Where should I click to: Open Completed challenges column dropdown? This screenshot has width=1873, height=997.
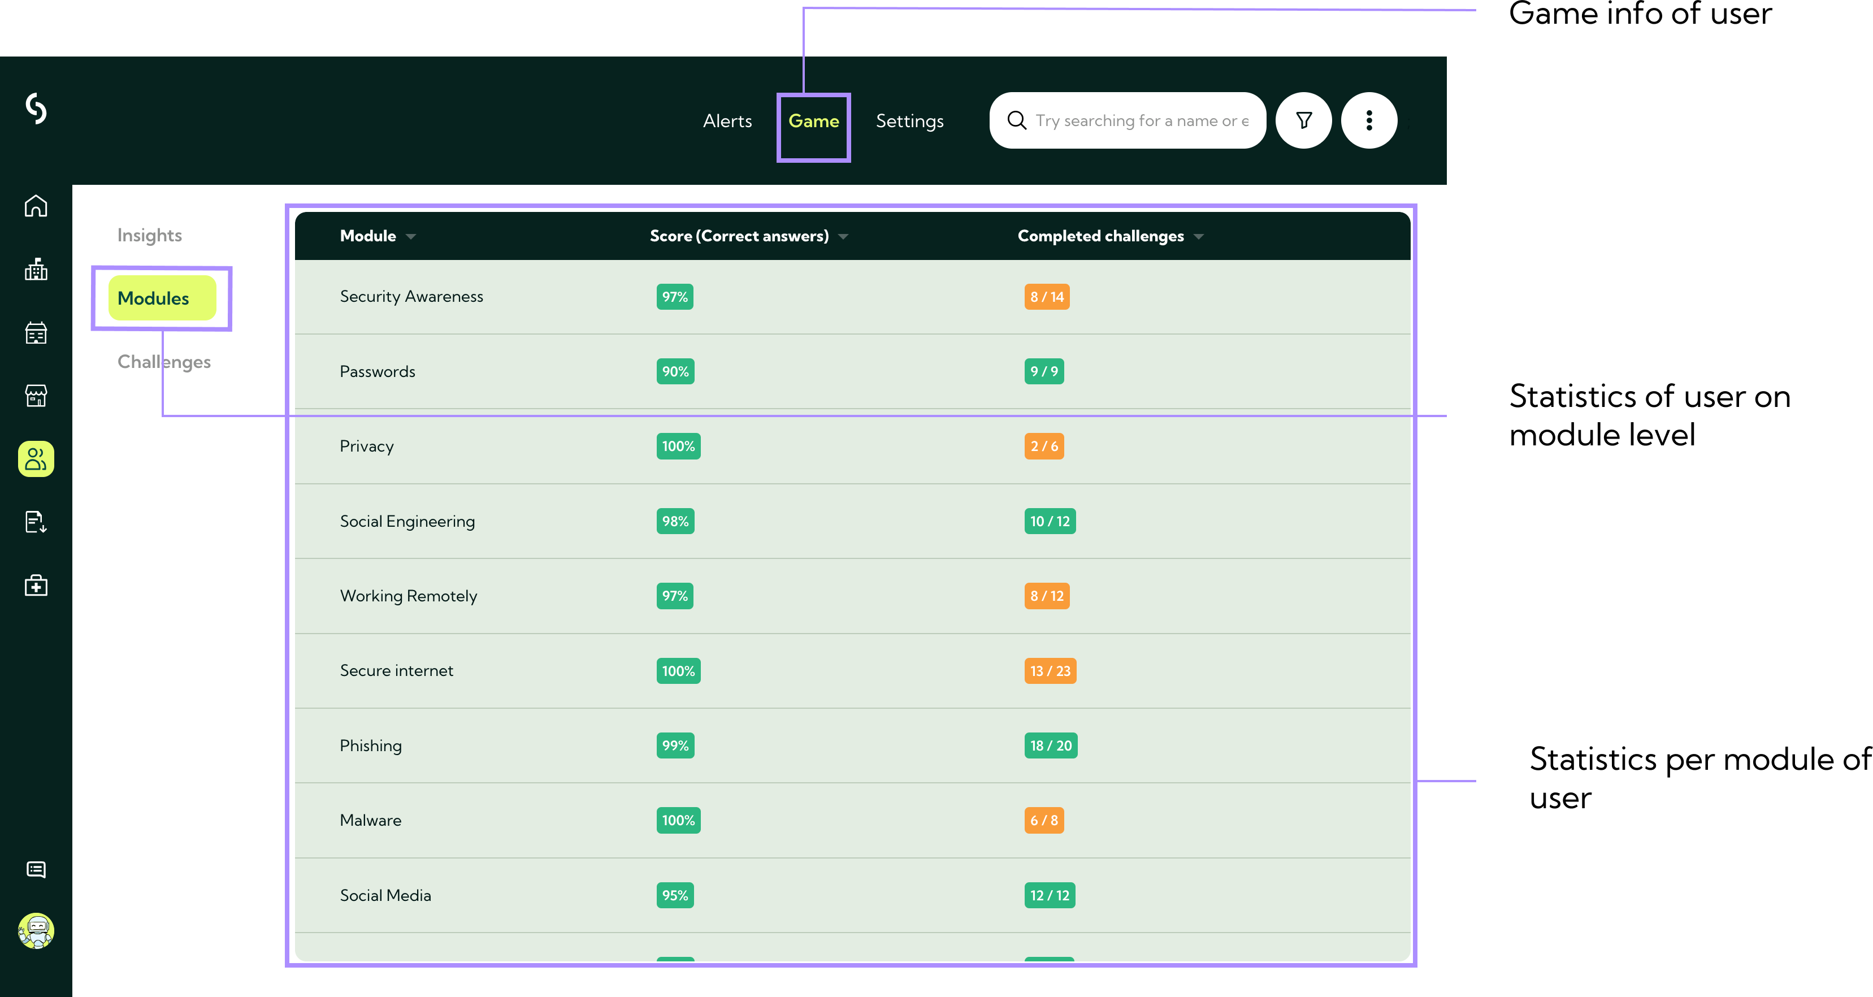1198,236
